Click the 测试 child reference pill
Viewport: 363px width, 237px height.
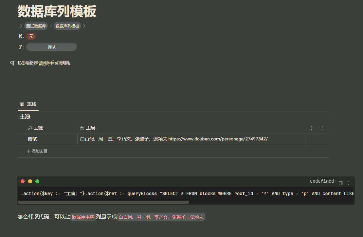[51, 47]
